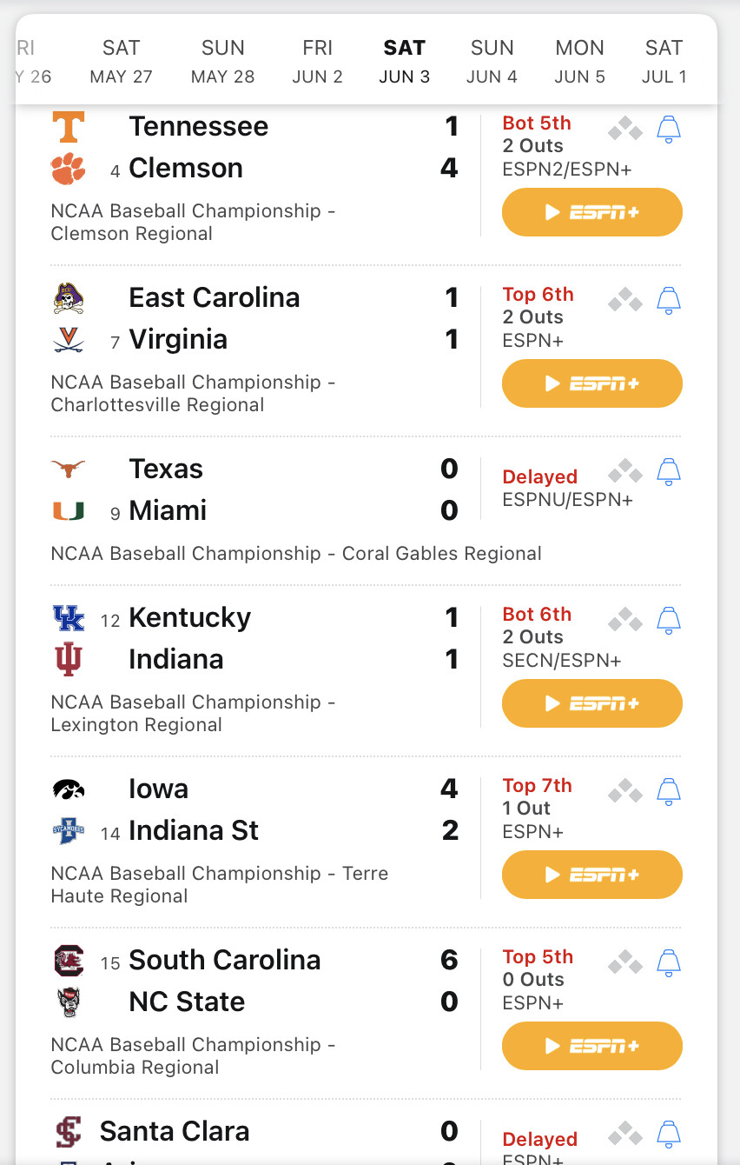Viewport: 740px width, 1165px height.
Task: Tap Clemson tiger paw logo
Action: click(x=69, y=169)
